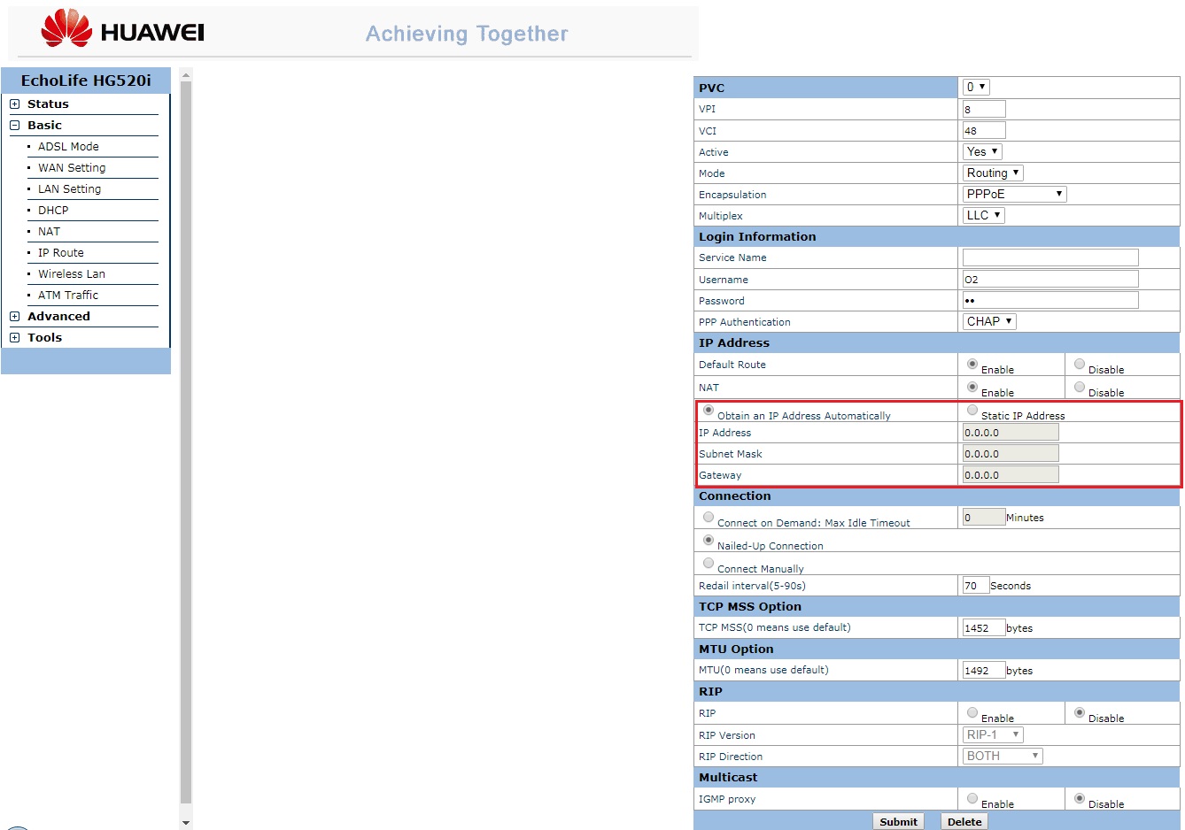The height and width of the screenshot is (830, 1185).
Task: Select Static IP Address radio button
Action: [972, 410]
